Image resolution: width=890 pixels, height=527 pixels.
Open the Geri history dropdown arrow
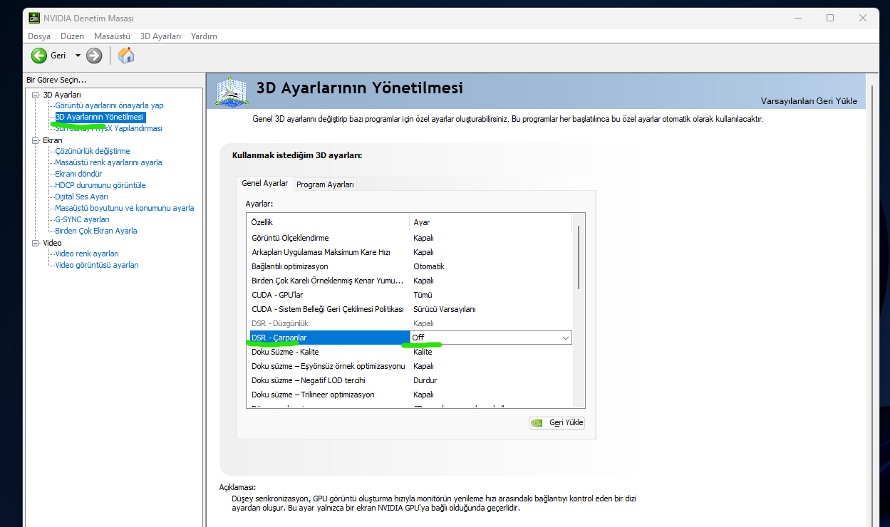78,56
